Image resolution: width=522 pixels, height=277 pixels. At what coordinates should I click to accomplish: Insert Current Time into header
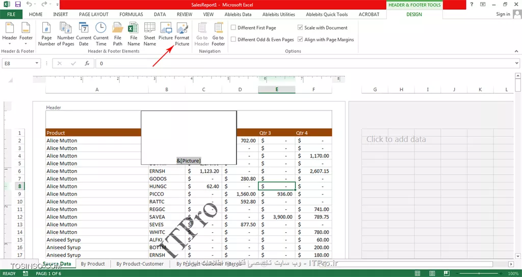click(x=101, y=34)
